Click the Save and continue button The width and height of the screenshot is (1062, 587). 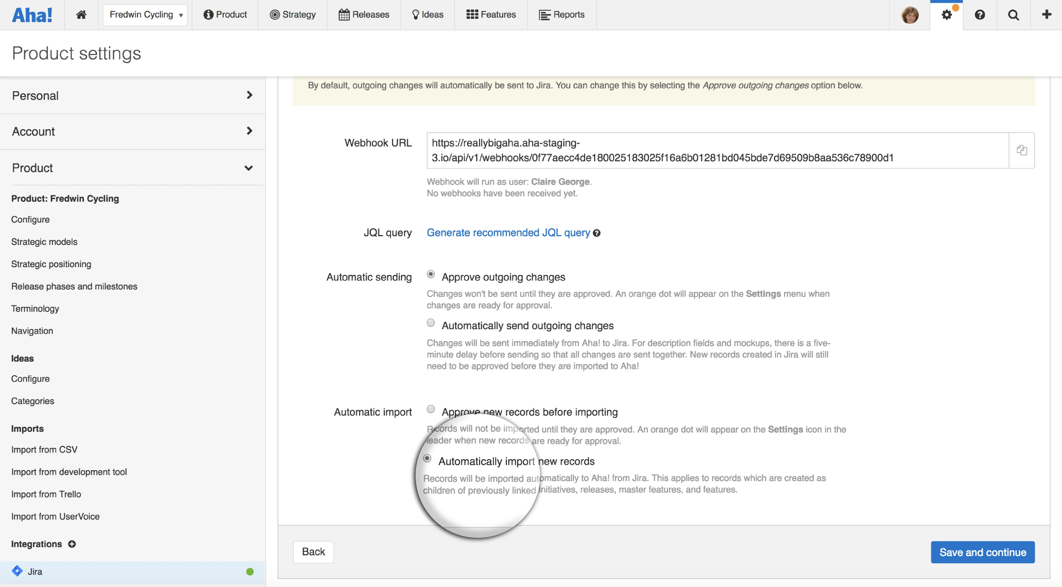coord(983,553)
